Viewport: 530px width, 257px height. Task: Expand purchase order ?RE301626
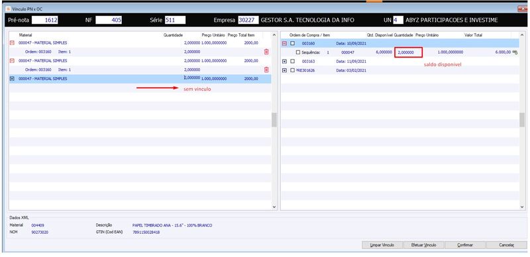284,70
